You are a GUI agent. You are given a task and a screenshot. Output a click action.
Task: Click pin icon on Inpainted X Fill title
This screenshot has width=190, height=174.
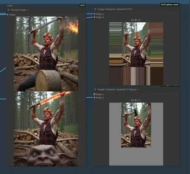click(x=133, y=9)
